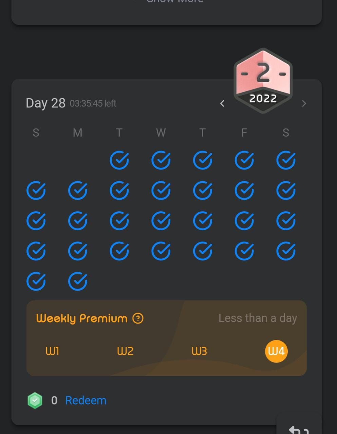Open the last Monday checkmark, day 28
Image resolution: width=337 pixels, height=434 pixels.
(78, 281)
